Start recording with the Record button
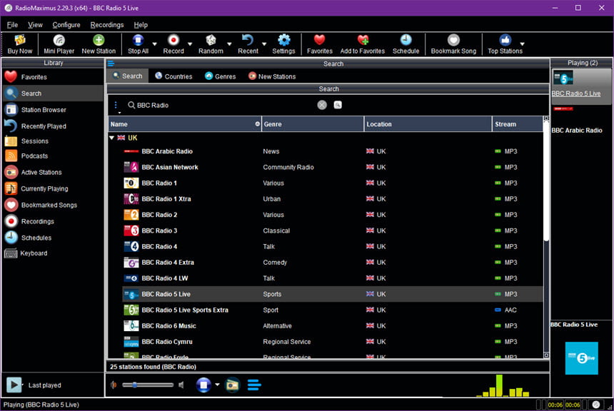 173,44
